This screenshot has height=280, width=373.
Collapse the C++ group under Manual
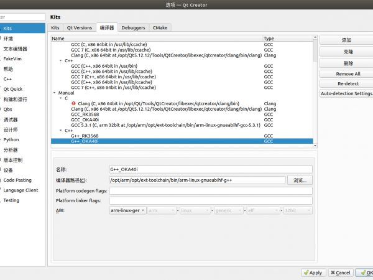click(61, 131)
